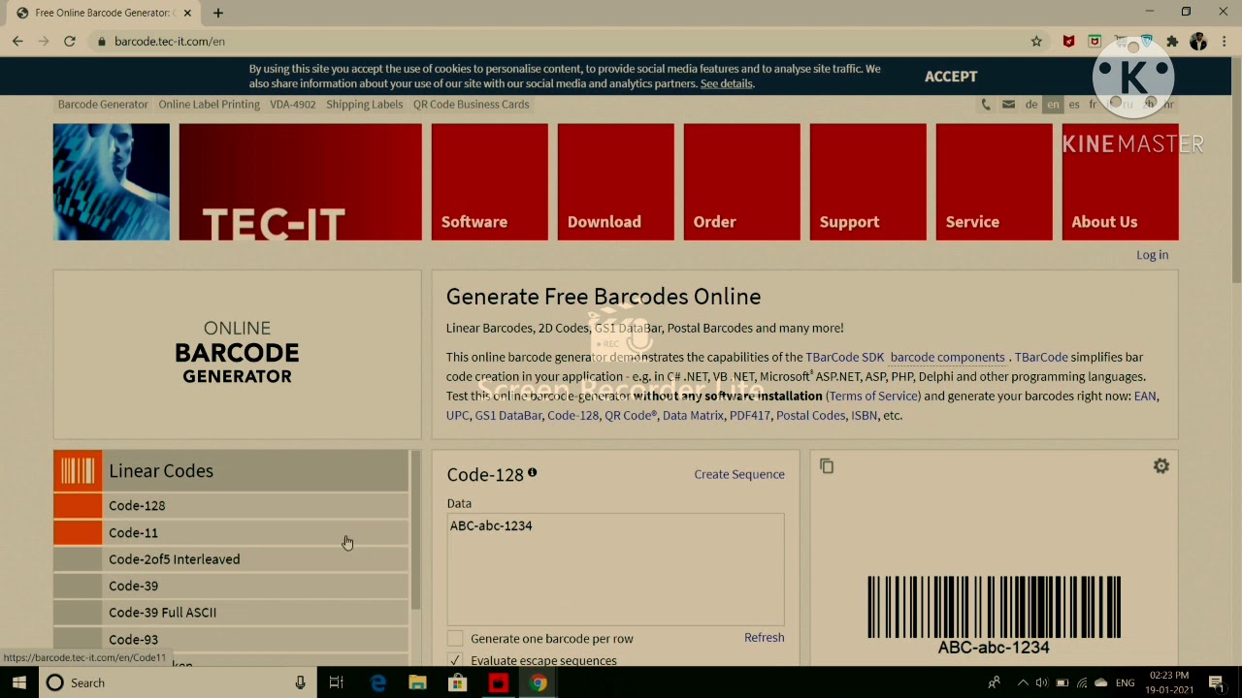Reload the page
Image resolution: width=1242 pixels, height=698 pixels.
point(70,42)
